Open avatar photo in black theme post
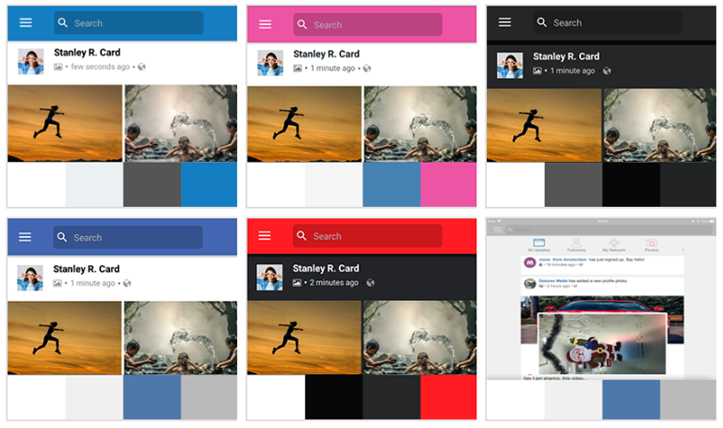 pyautogui.click(x=510, y=65)
